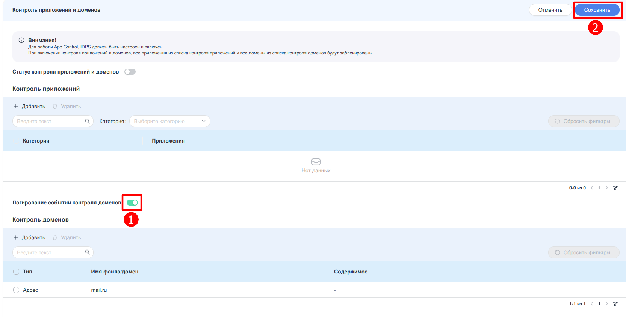
Task: Open table settings icon for application control pagination
Action: [x=615, y=188]
